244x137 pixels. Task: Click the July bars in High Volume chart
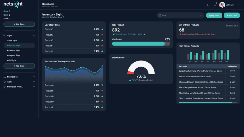[x=227, y=55]
